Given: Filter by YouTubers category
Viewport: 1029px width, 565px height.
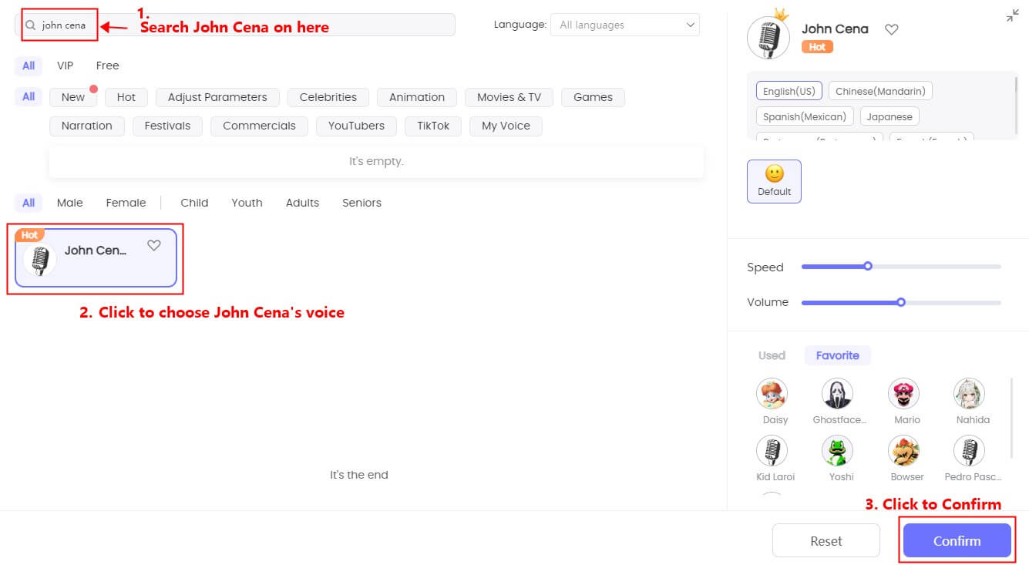Looking at the screenshot, I should pos(356,126).
